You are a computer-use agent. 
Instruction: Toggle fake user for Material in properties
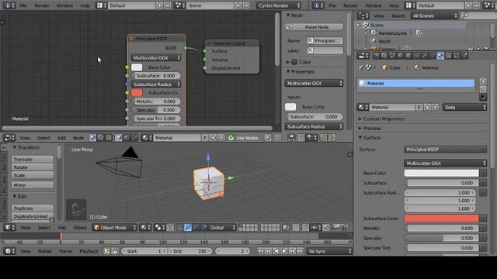point(419,107)
